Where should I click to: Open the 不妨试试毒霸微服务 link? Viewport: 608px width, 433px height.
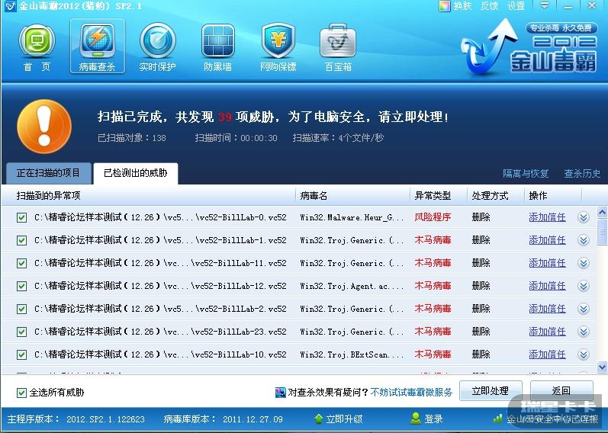click(x=411, y=393)
